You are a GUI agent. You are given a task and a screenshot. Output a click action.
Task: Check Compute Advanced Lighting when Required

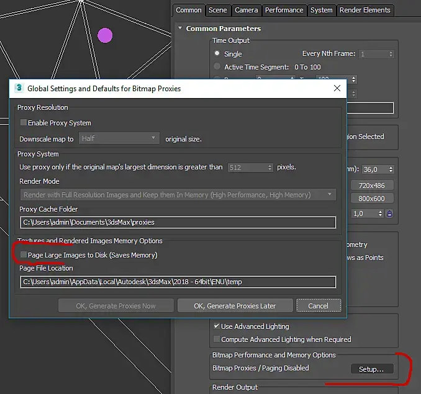217,339
